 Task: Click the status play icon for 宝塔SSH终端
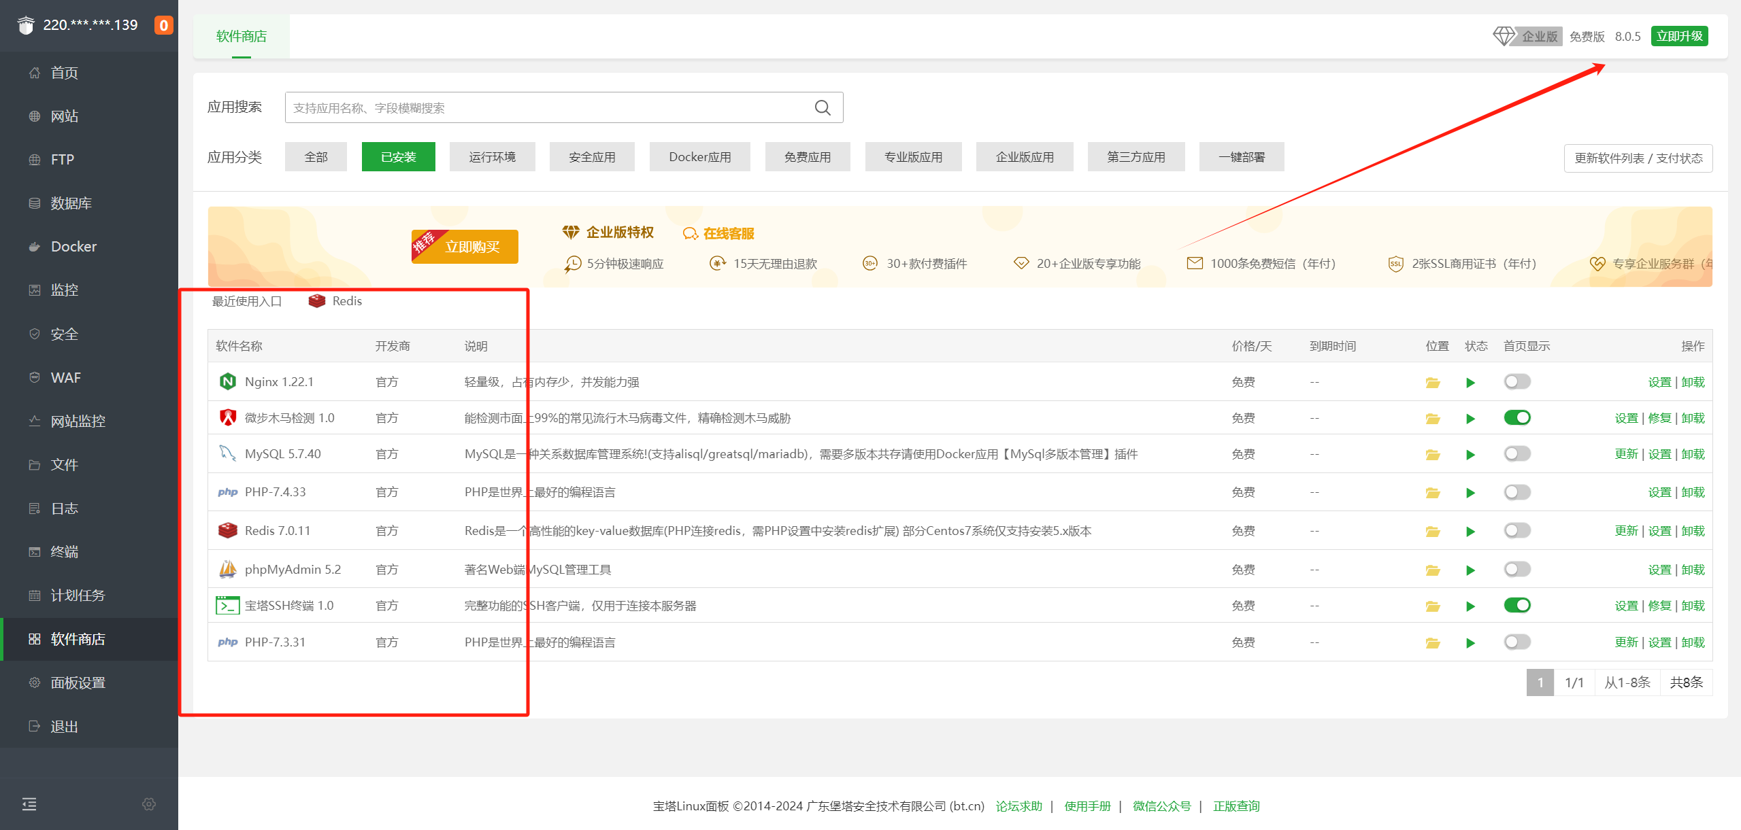tap(1470, 606)
